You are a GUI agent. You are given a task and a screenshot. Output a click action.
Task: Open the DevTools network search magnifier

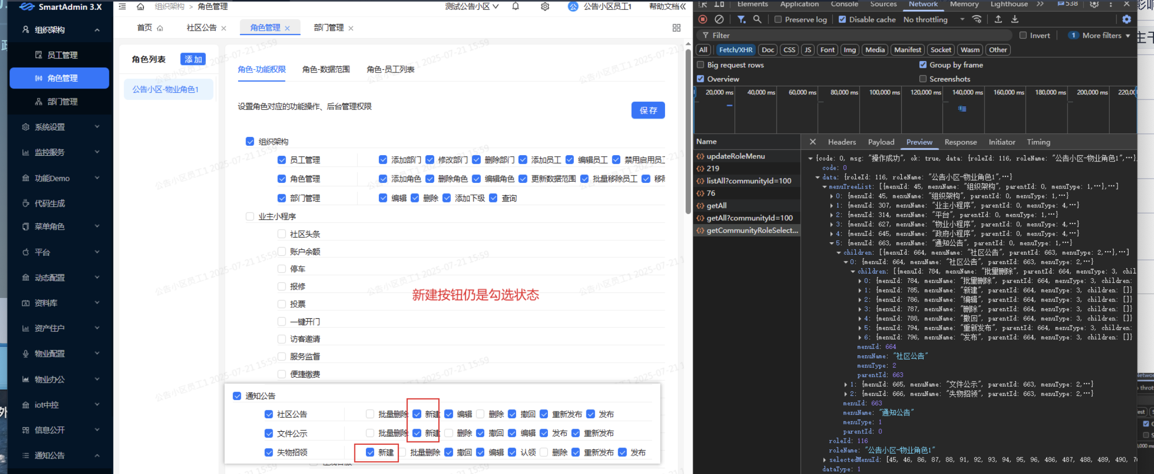point(757,20)
